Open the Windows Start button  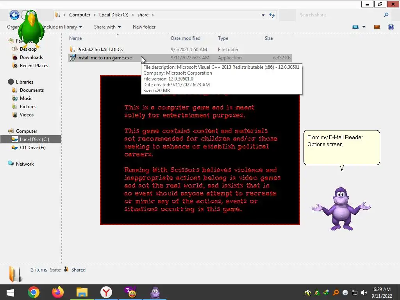pyautogui.click(x=10, y=292)
